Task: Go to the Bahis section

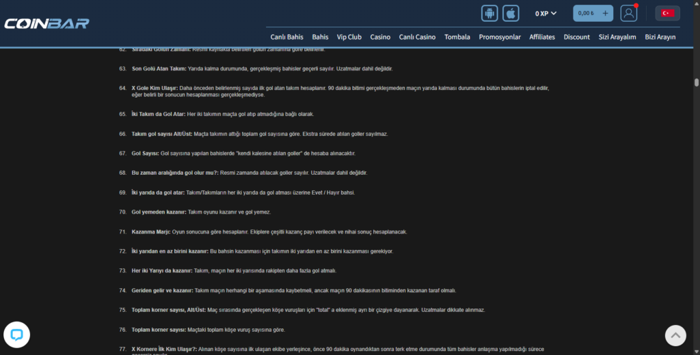Action: click(x=320, y=37)
